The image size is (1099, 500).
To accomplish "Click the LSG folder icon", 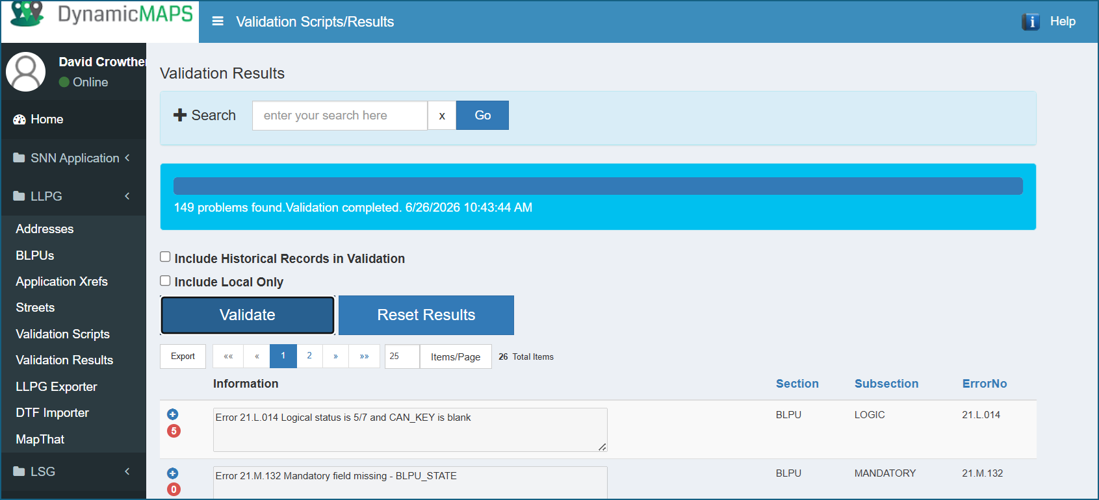I will click(19, 471).
